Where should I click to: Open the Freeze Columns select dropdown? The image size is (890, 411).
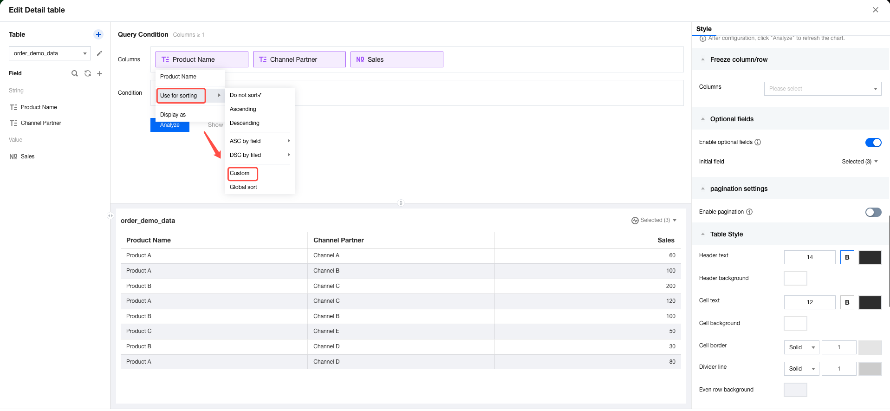coord(822,89)
